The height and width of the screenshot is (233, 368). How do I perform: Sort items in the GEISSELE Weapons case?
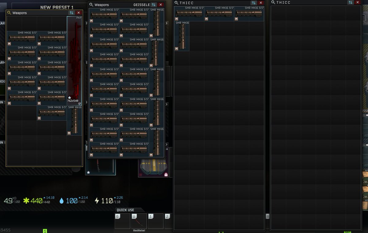[x=154, y=5]
